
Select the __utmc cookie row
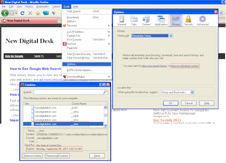[63, 120]
